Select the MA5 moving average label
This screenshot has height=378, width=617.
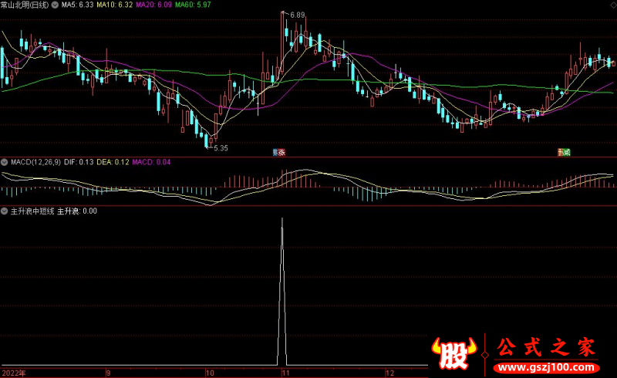pyautogui.click(x=76, y=5)
